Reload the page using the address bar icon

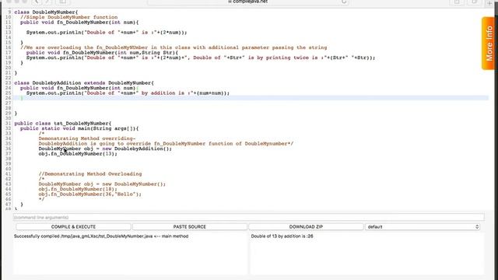344,2
